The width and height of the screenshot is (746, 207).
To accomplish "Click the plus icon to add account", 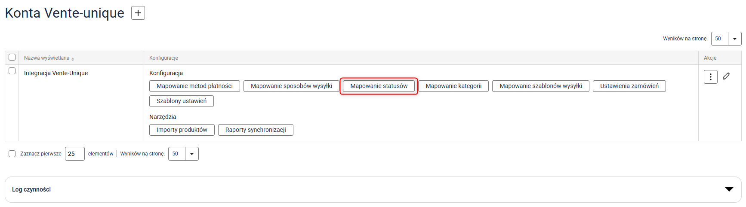I will 138,13.
